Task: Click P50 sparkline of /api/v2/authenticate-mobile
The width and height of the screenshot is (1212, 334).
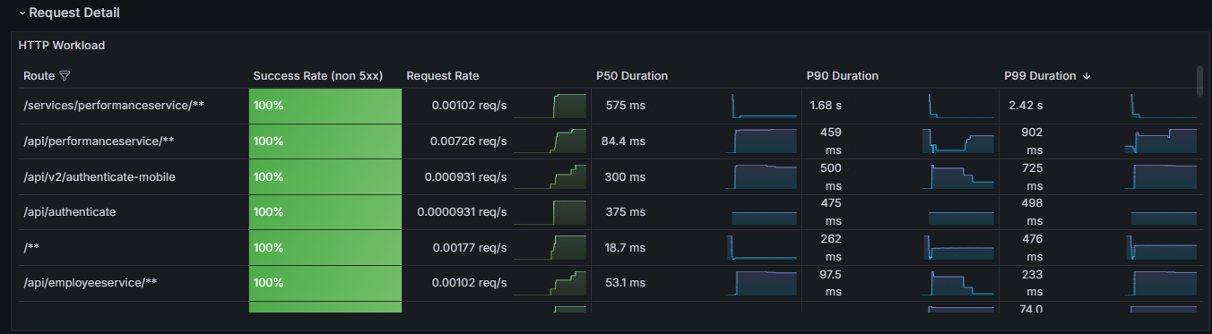Action: (x=764, y=176)
